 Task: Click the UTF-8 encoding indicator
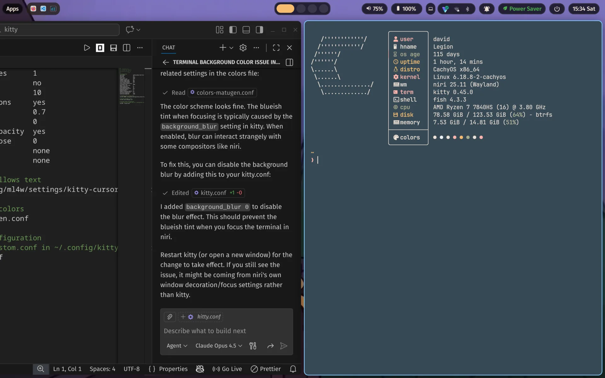[x=131, y=369]
